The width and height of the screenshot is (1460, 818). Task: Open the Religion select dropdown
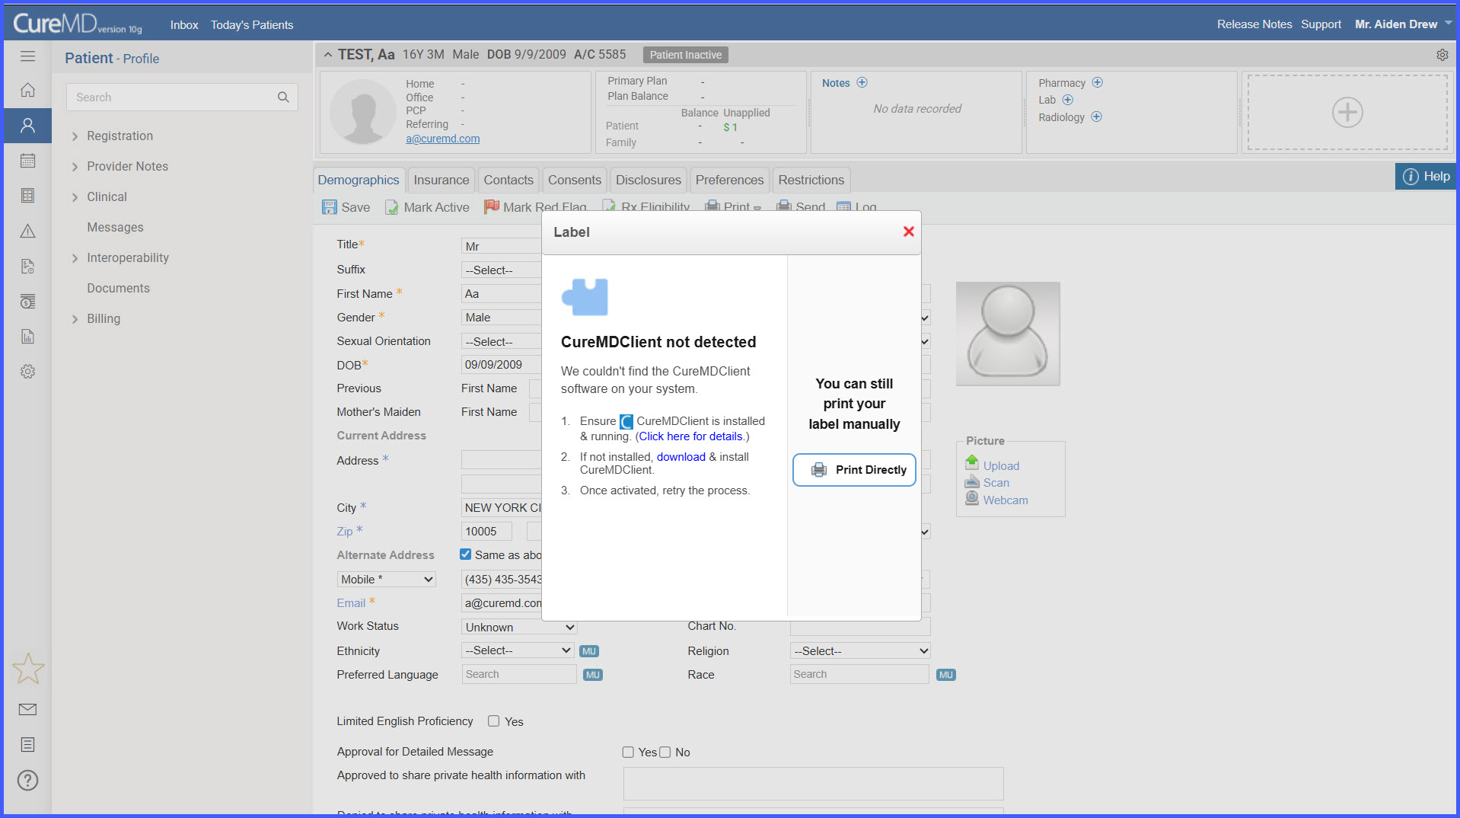tap(860, 650)
